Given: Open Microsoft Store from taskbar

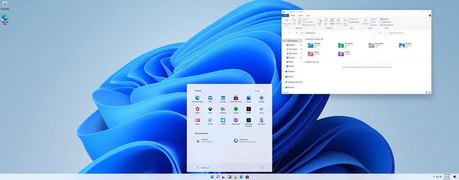Looking at the screenshot, I should [247, 177].
